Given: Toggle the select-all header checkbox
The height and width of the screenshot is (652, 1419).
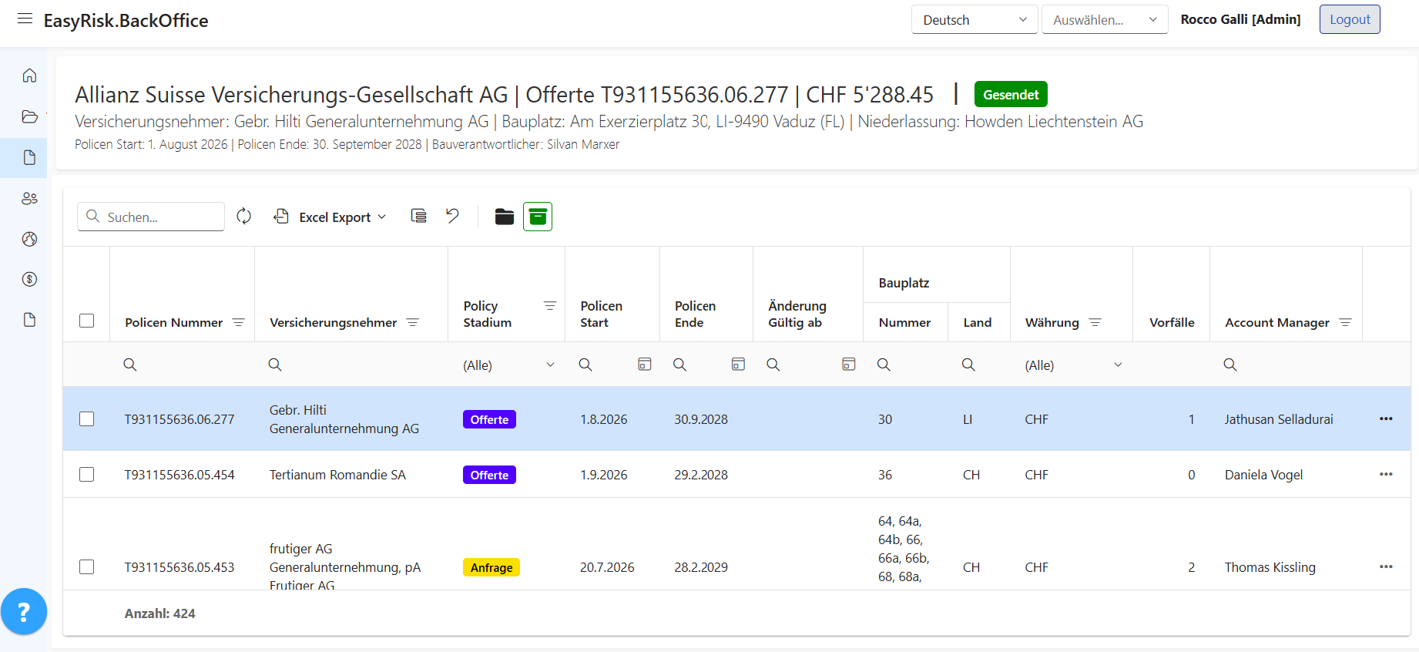Looking at the screenshot, I should 87,321.
